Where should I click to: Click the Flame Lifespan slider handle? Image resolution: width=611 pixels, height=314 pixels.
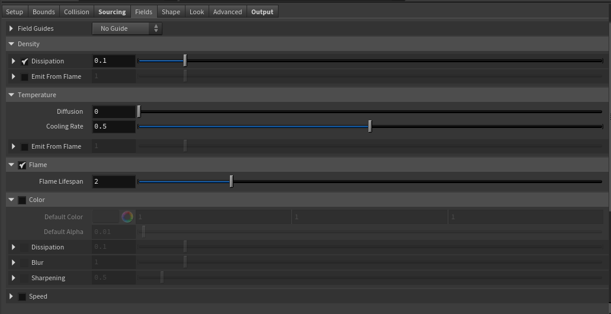coord(231,181)
